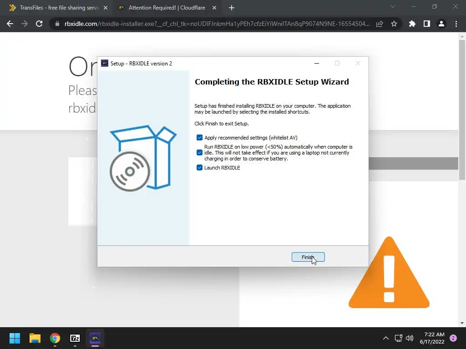The width and height of the screenshot is (466, 349).
Task: Uncheck Run RBXIDLE on low power option
Action: (x=199, y=153)
